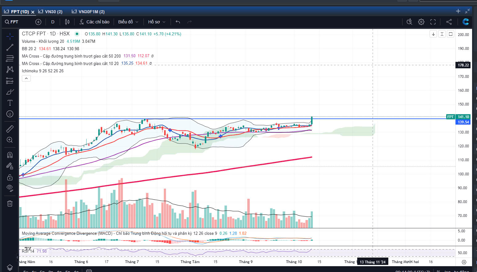Select the MACD indicator legend
The width and height of the screenshot is (477, 272).
119,233
